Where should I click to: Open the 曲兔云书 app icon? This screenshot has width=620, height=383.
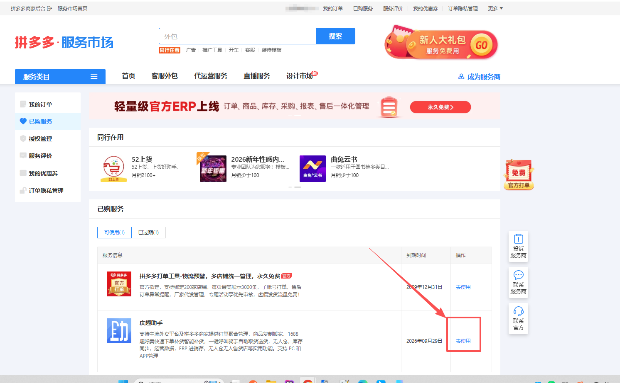[x=312, y=169]
